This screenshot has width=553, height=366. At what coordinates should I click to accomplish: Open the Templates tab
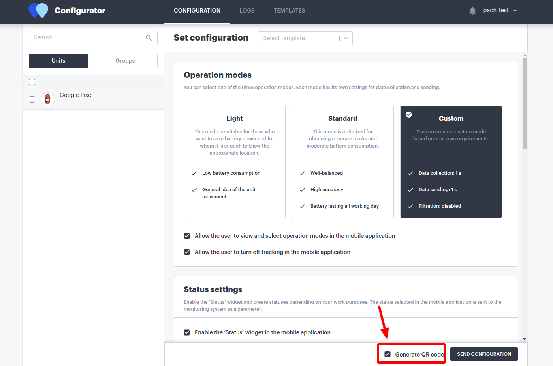tap(289, 11)
